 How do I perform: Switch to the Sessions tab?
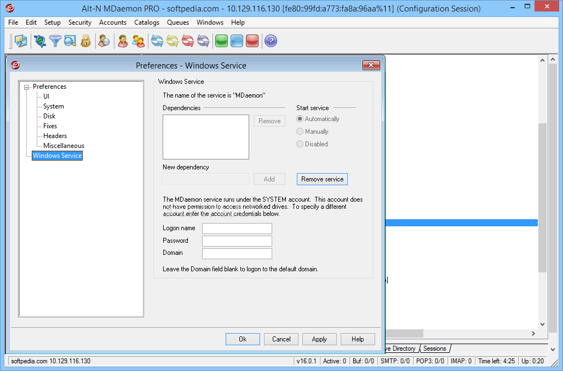pyautogui.click(x=434, y=349)
